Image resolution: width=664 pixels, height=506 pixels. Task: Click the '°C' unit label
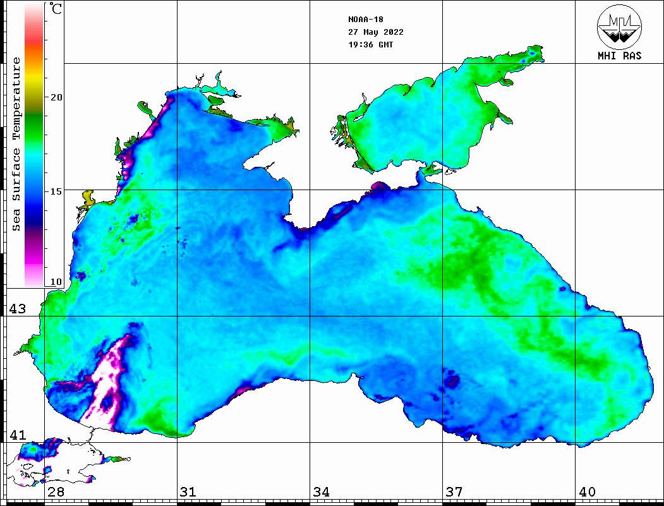click(x=56, y=8)
